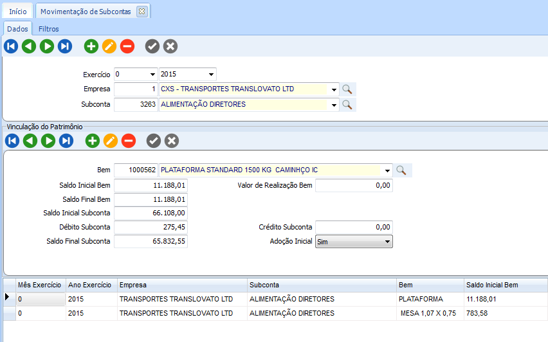Delete record with top red minus icon
This screenshot has height=342, width=548.
127,46
